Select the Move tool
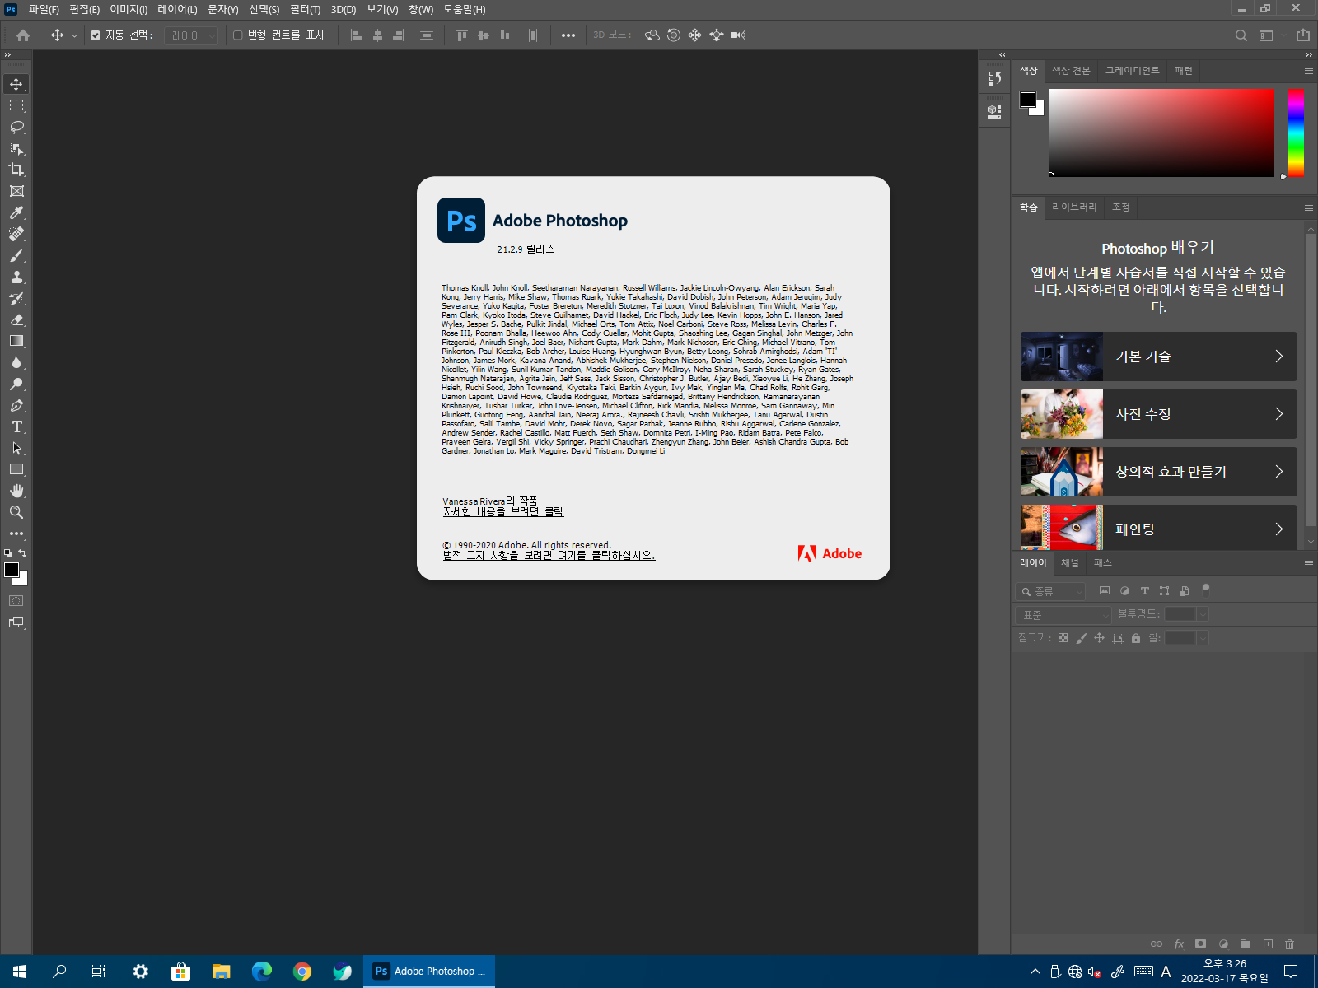The image size is (1318, 988). 16,84
